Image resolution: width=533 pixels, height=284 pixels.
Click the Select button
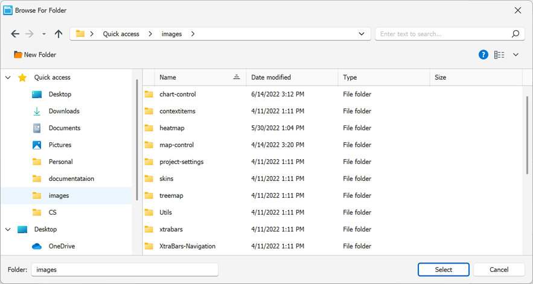tap(444, 270)
